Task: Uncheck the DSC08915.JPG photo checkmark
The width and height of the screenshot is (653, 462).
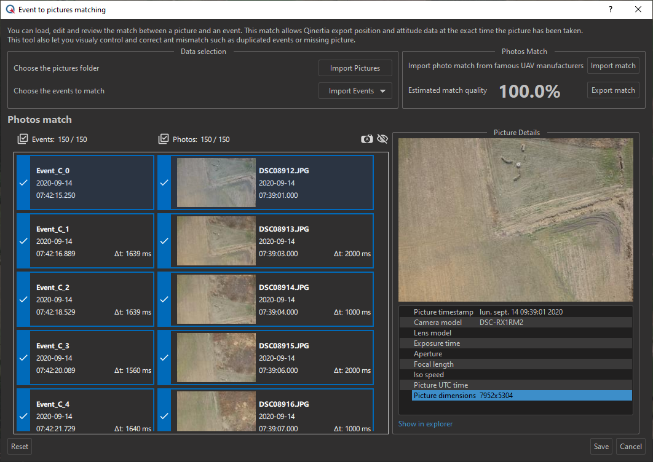Action: point(164,358)
